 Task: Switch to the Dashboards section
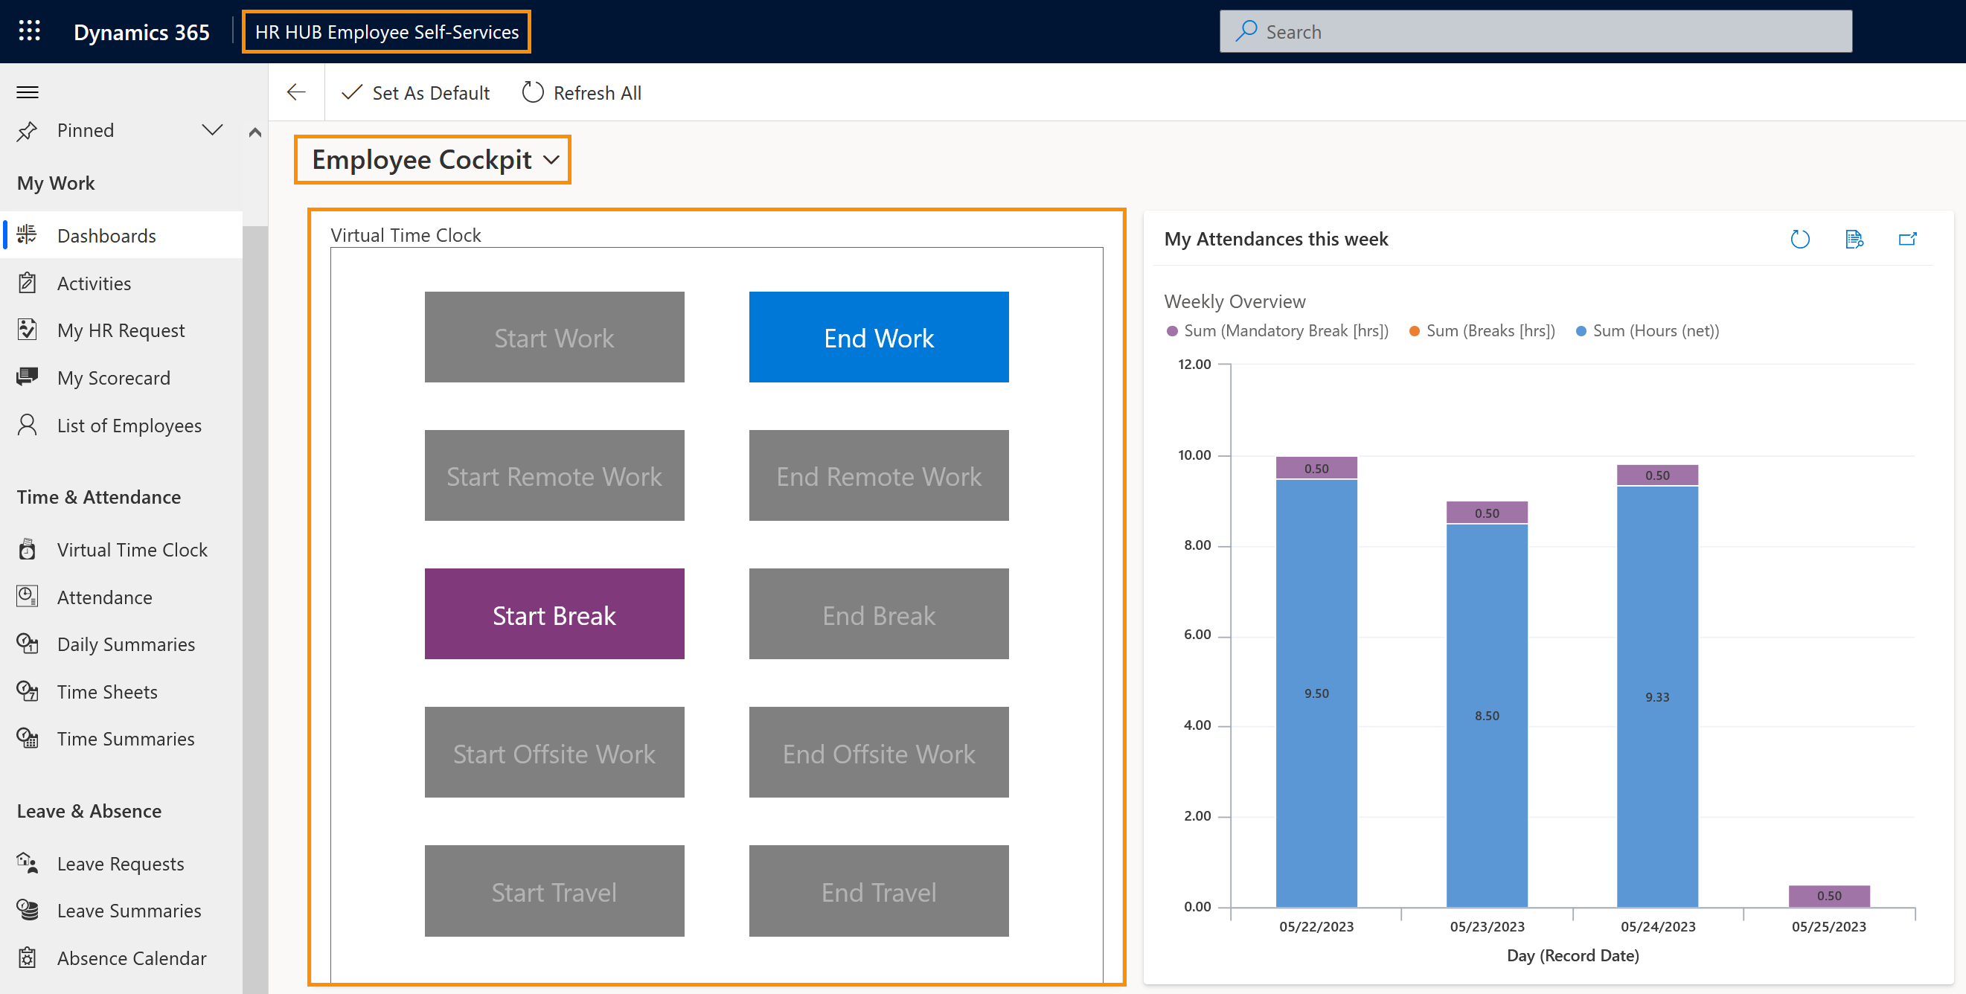[x=106, y=235]
